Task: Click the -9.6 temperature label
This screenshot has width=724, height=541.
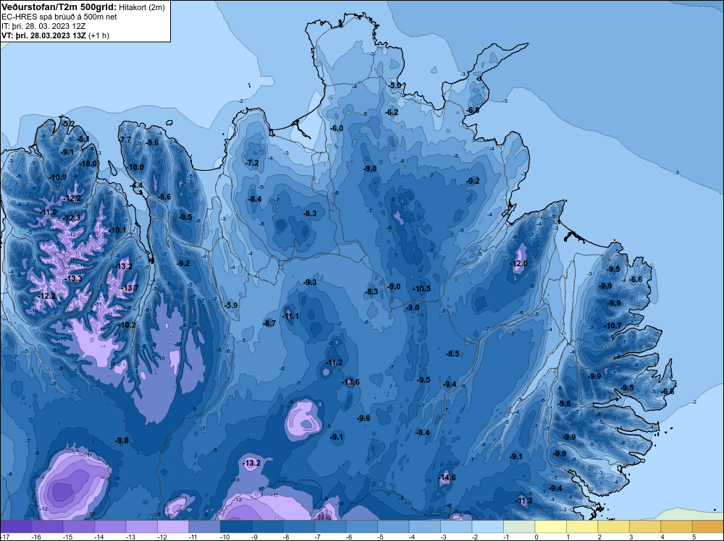Action: pos(364,418)
